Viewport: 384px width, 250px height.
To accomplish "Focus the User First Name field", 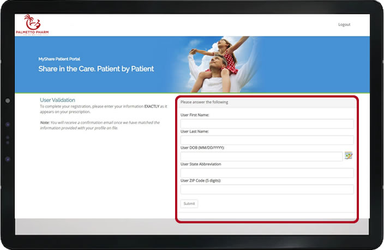I will click(267, 124).
